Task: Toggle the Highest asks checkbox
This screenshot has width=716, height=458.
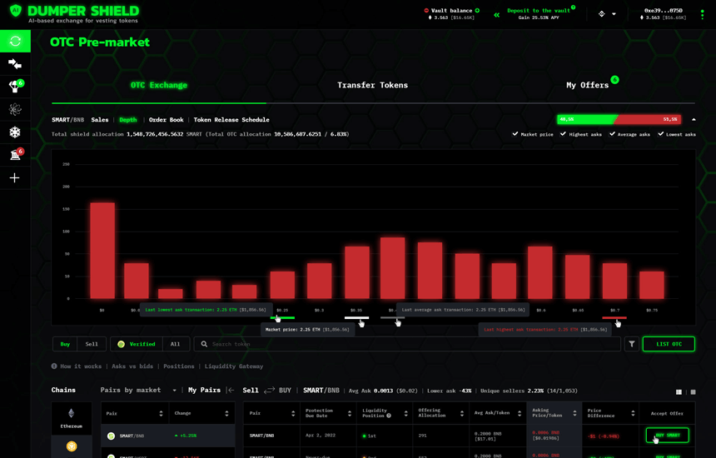Action: [564, 134]
